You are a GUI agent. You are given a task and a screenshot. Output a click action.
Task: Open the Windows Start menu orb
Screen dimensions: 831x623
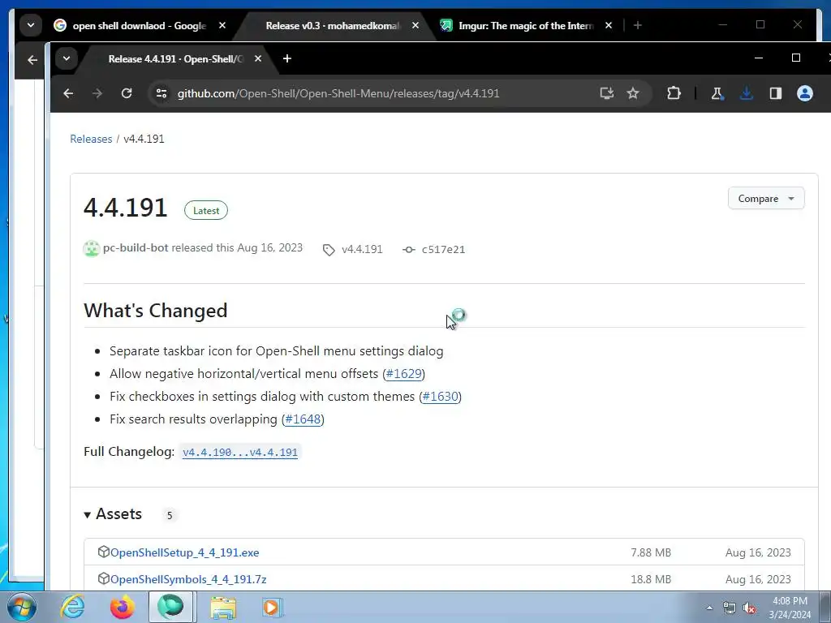coord(21,607)
